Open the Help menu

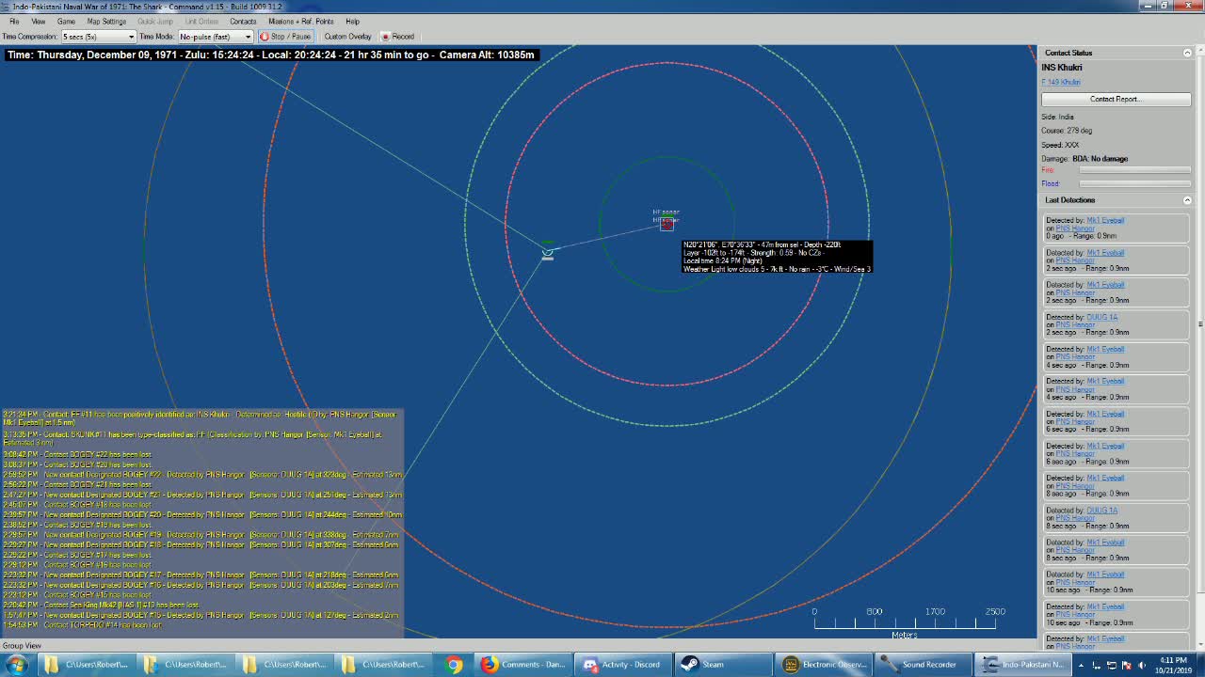pos(352,21)
